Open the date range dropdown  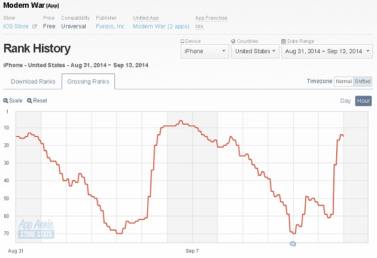pyautogui.click(x=327, y=51)
